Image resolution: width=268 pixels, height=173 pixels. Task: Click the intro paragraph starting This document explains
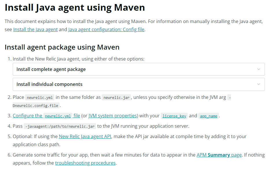[x=134, y=22]
